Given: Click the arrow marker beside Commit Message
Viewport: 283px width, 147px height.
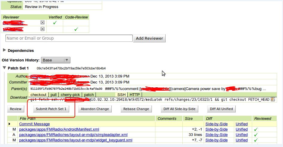Looking at the screenshot, I should pyautogui.click(x=9, y=124).
